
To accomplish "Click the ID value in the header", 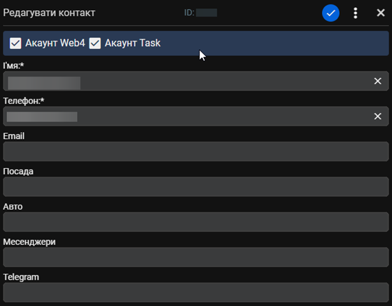I will tap(207, 13).
